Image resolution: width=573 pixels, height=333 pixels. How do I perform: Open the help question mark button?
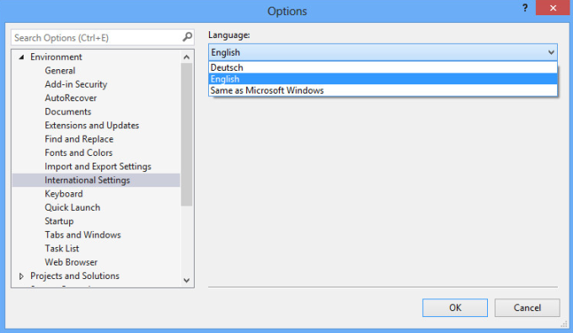[525, 8]
